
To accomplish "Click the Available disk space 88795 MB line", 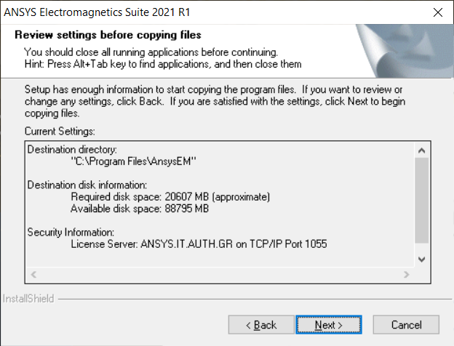I will 140,209.
